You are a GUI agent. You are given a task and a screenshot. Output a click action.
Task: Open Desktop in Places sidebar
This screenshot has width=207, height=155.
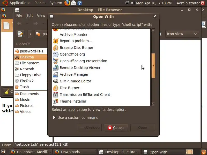pos(31,57)
